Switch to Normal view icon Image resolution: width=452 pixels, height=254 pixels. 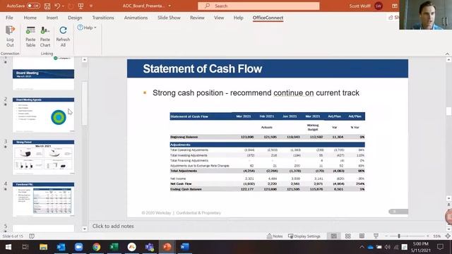pyautogui.click(x=334, y=236)
